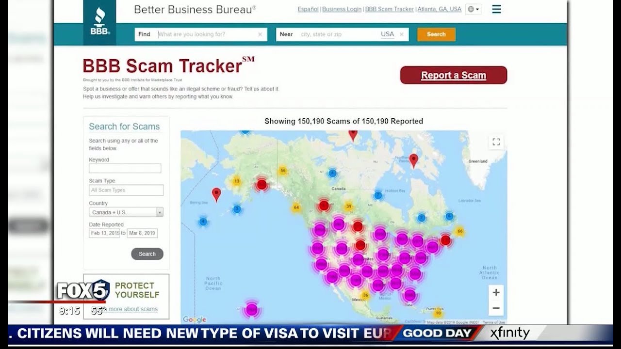621x349 pixels.
Task: Edit the start date Feb 13, 2015
Action: pos(104,233)
